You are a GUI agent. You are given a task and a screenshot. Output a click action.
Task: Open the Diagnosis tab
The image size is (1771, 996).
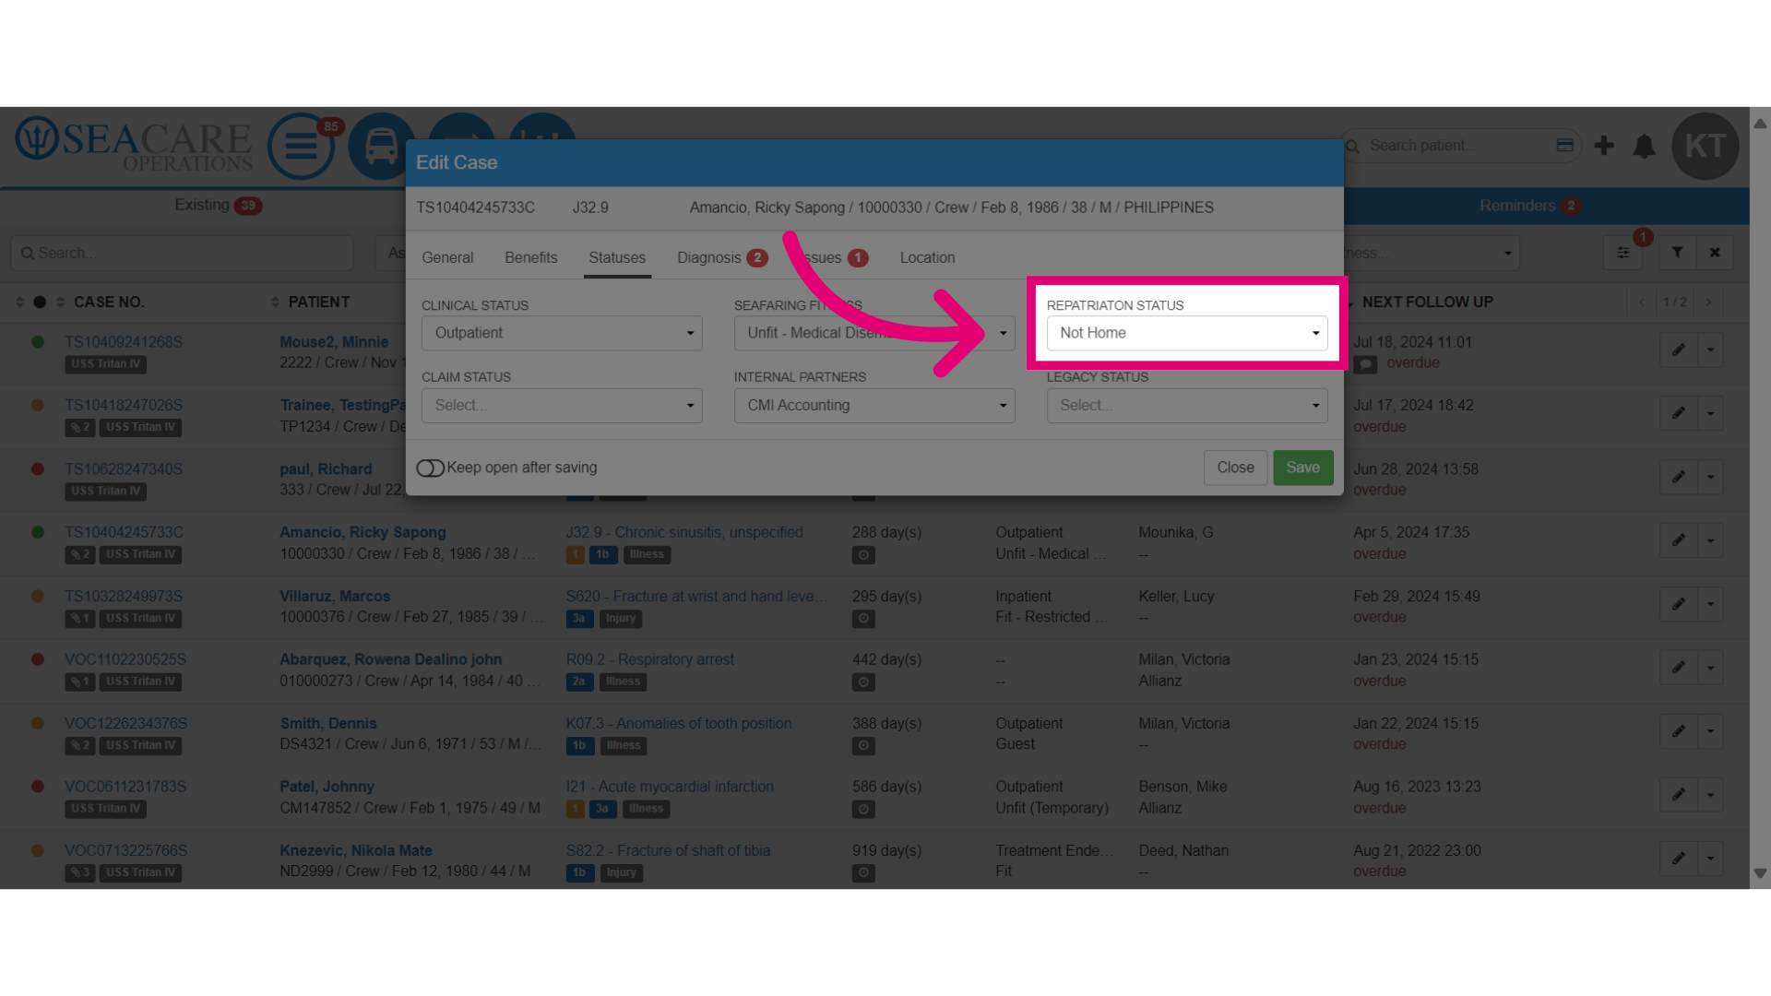(x=722, y=258)
